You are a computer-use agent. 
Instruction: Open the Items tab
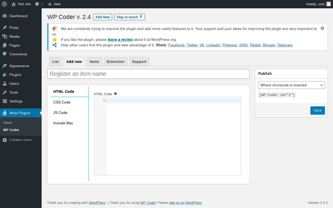click(94, 62)
